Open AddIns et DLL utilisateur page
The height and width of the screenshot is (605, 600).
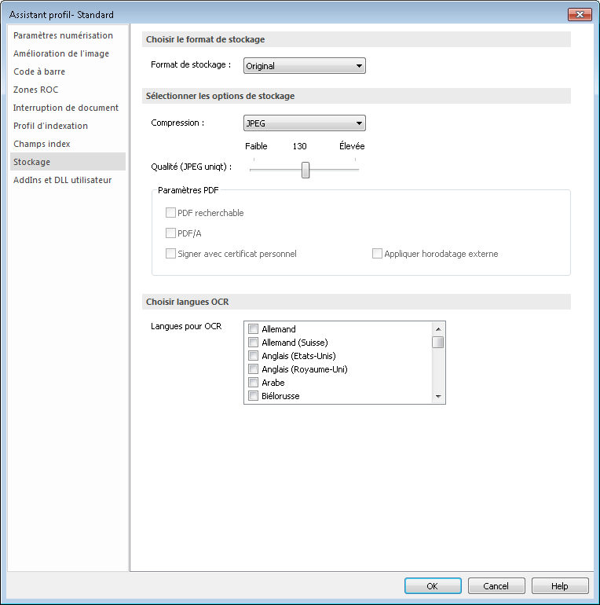tap(68, 180)
